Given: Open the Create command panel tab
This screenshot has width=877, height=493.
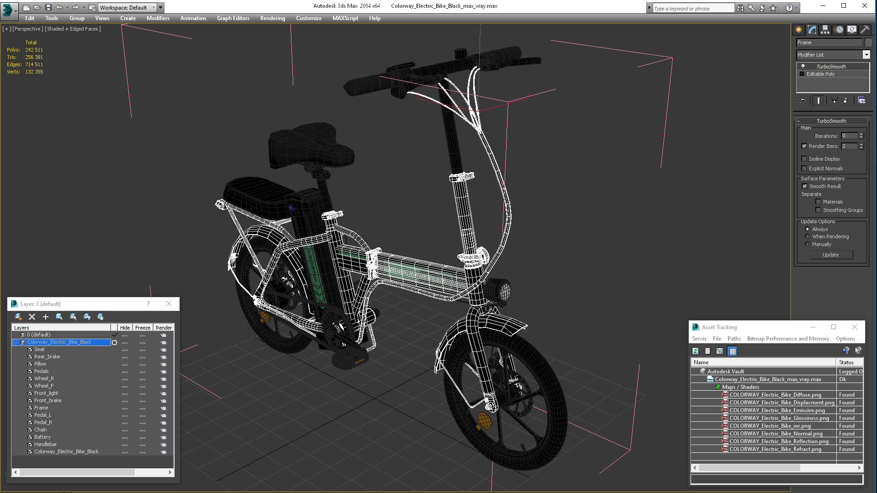Looking at the screenshot, I should tap(798, 30).
